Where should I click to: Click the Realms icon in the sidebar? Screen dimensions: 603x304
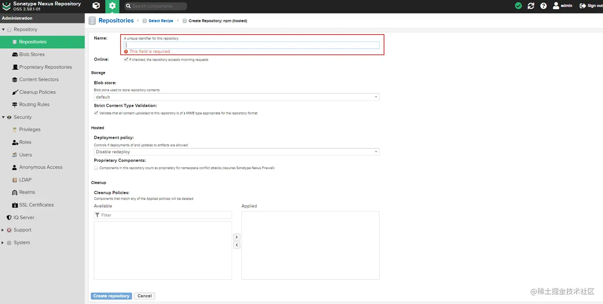pos(15,193)
